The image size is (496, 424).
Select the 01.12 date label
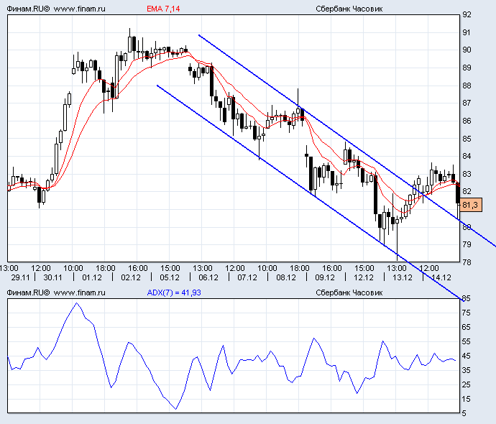click(x=92, y=277)
